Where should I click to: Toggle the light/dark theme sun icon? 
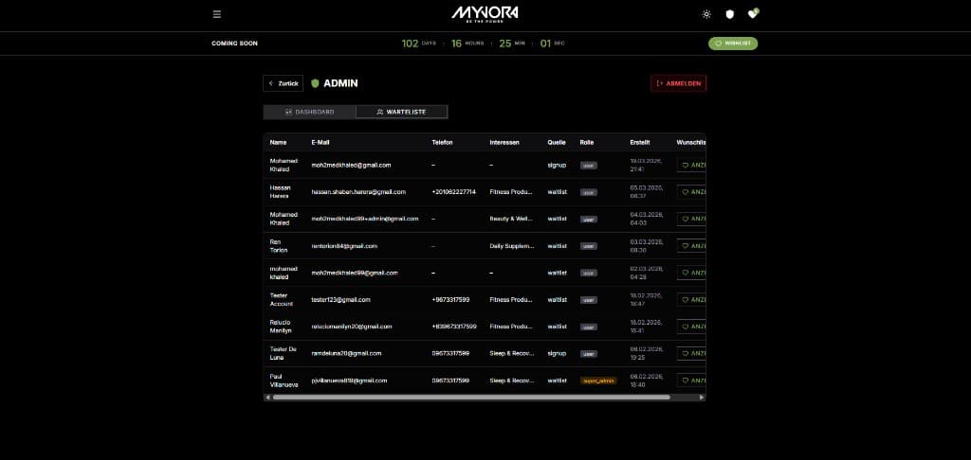pyautogui.click(x=706, y=14)
